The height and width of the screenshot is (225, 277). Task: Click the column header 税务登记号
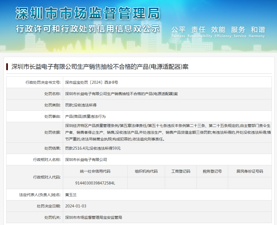tap(212, 171)
